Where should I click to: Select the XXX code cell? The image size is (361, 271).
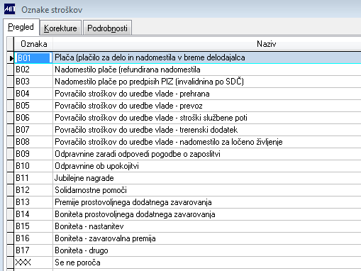(33, 262)
